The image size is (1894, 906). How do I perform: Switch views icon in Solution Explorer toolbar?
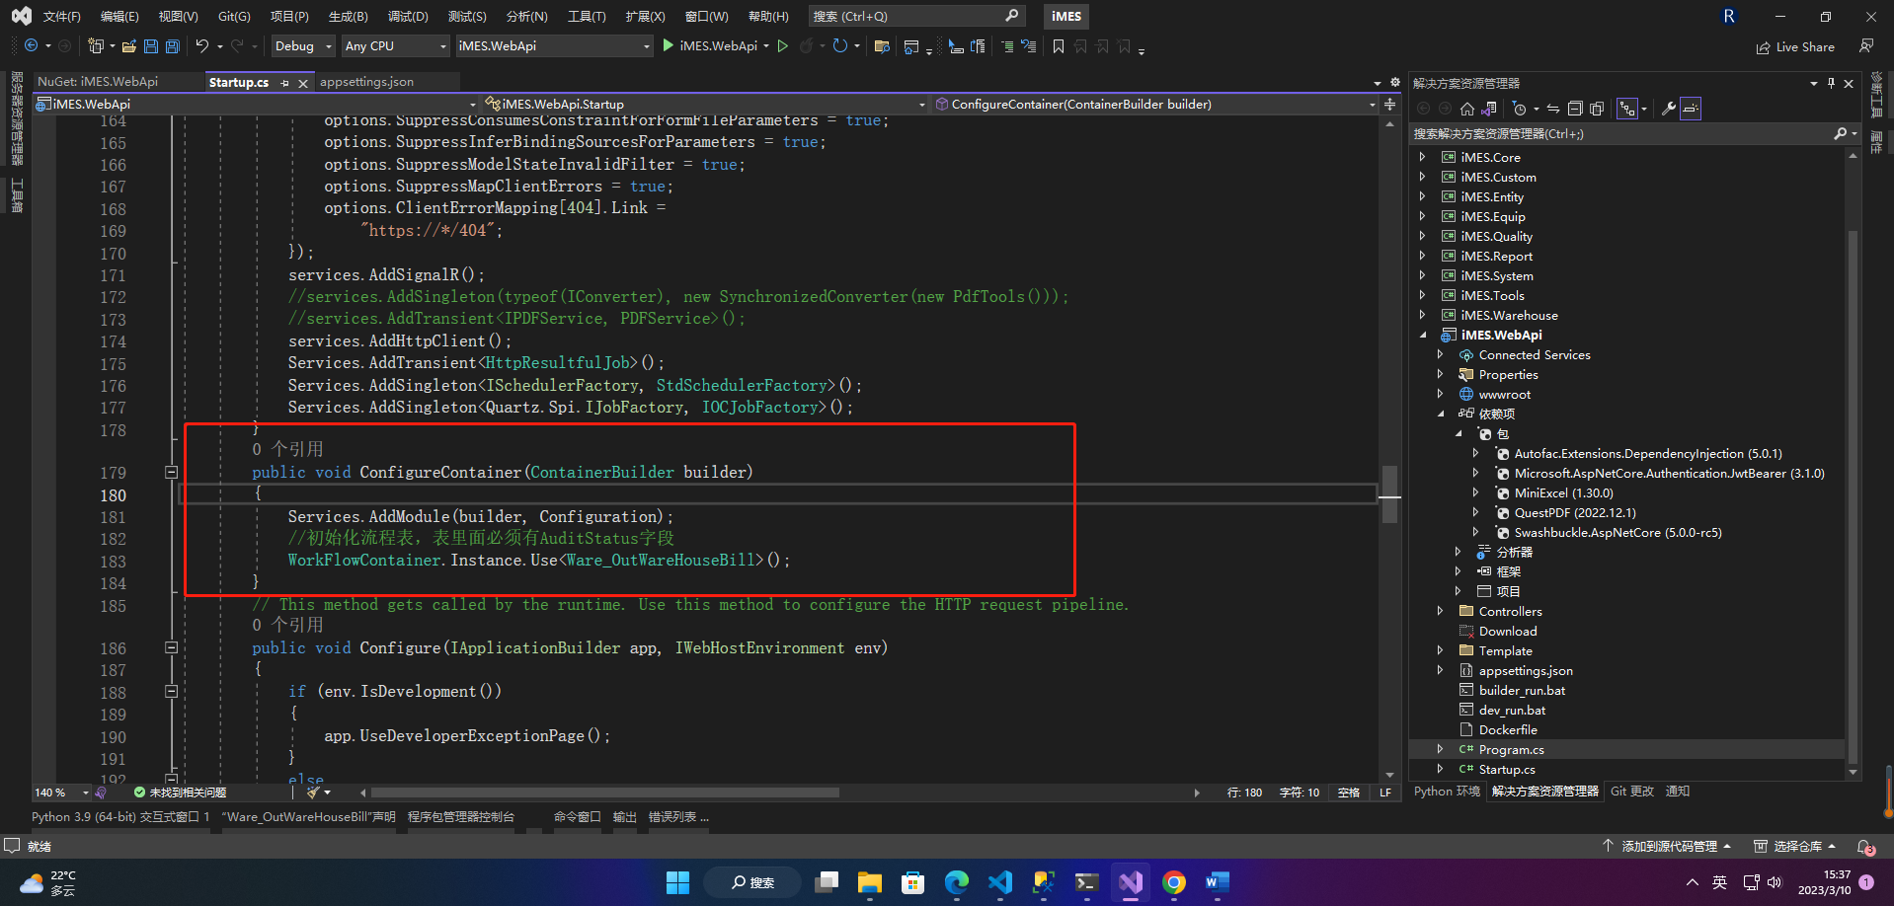click(x=1489, y=109)
